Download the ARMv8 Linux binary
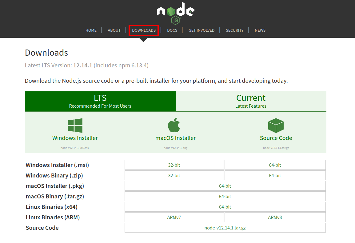The width and height of the screenshot is (355, 243). click(x=275, y=217)
